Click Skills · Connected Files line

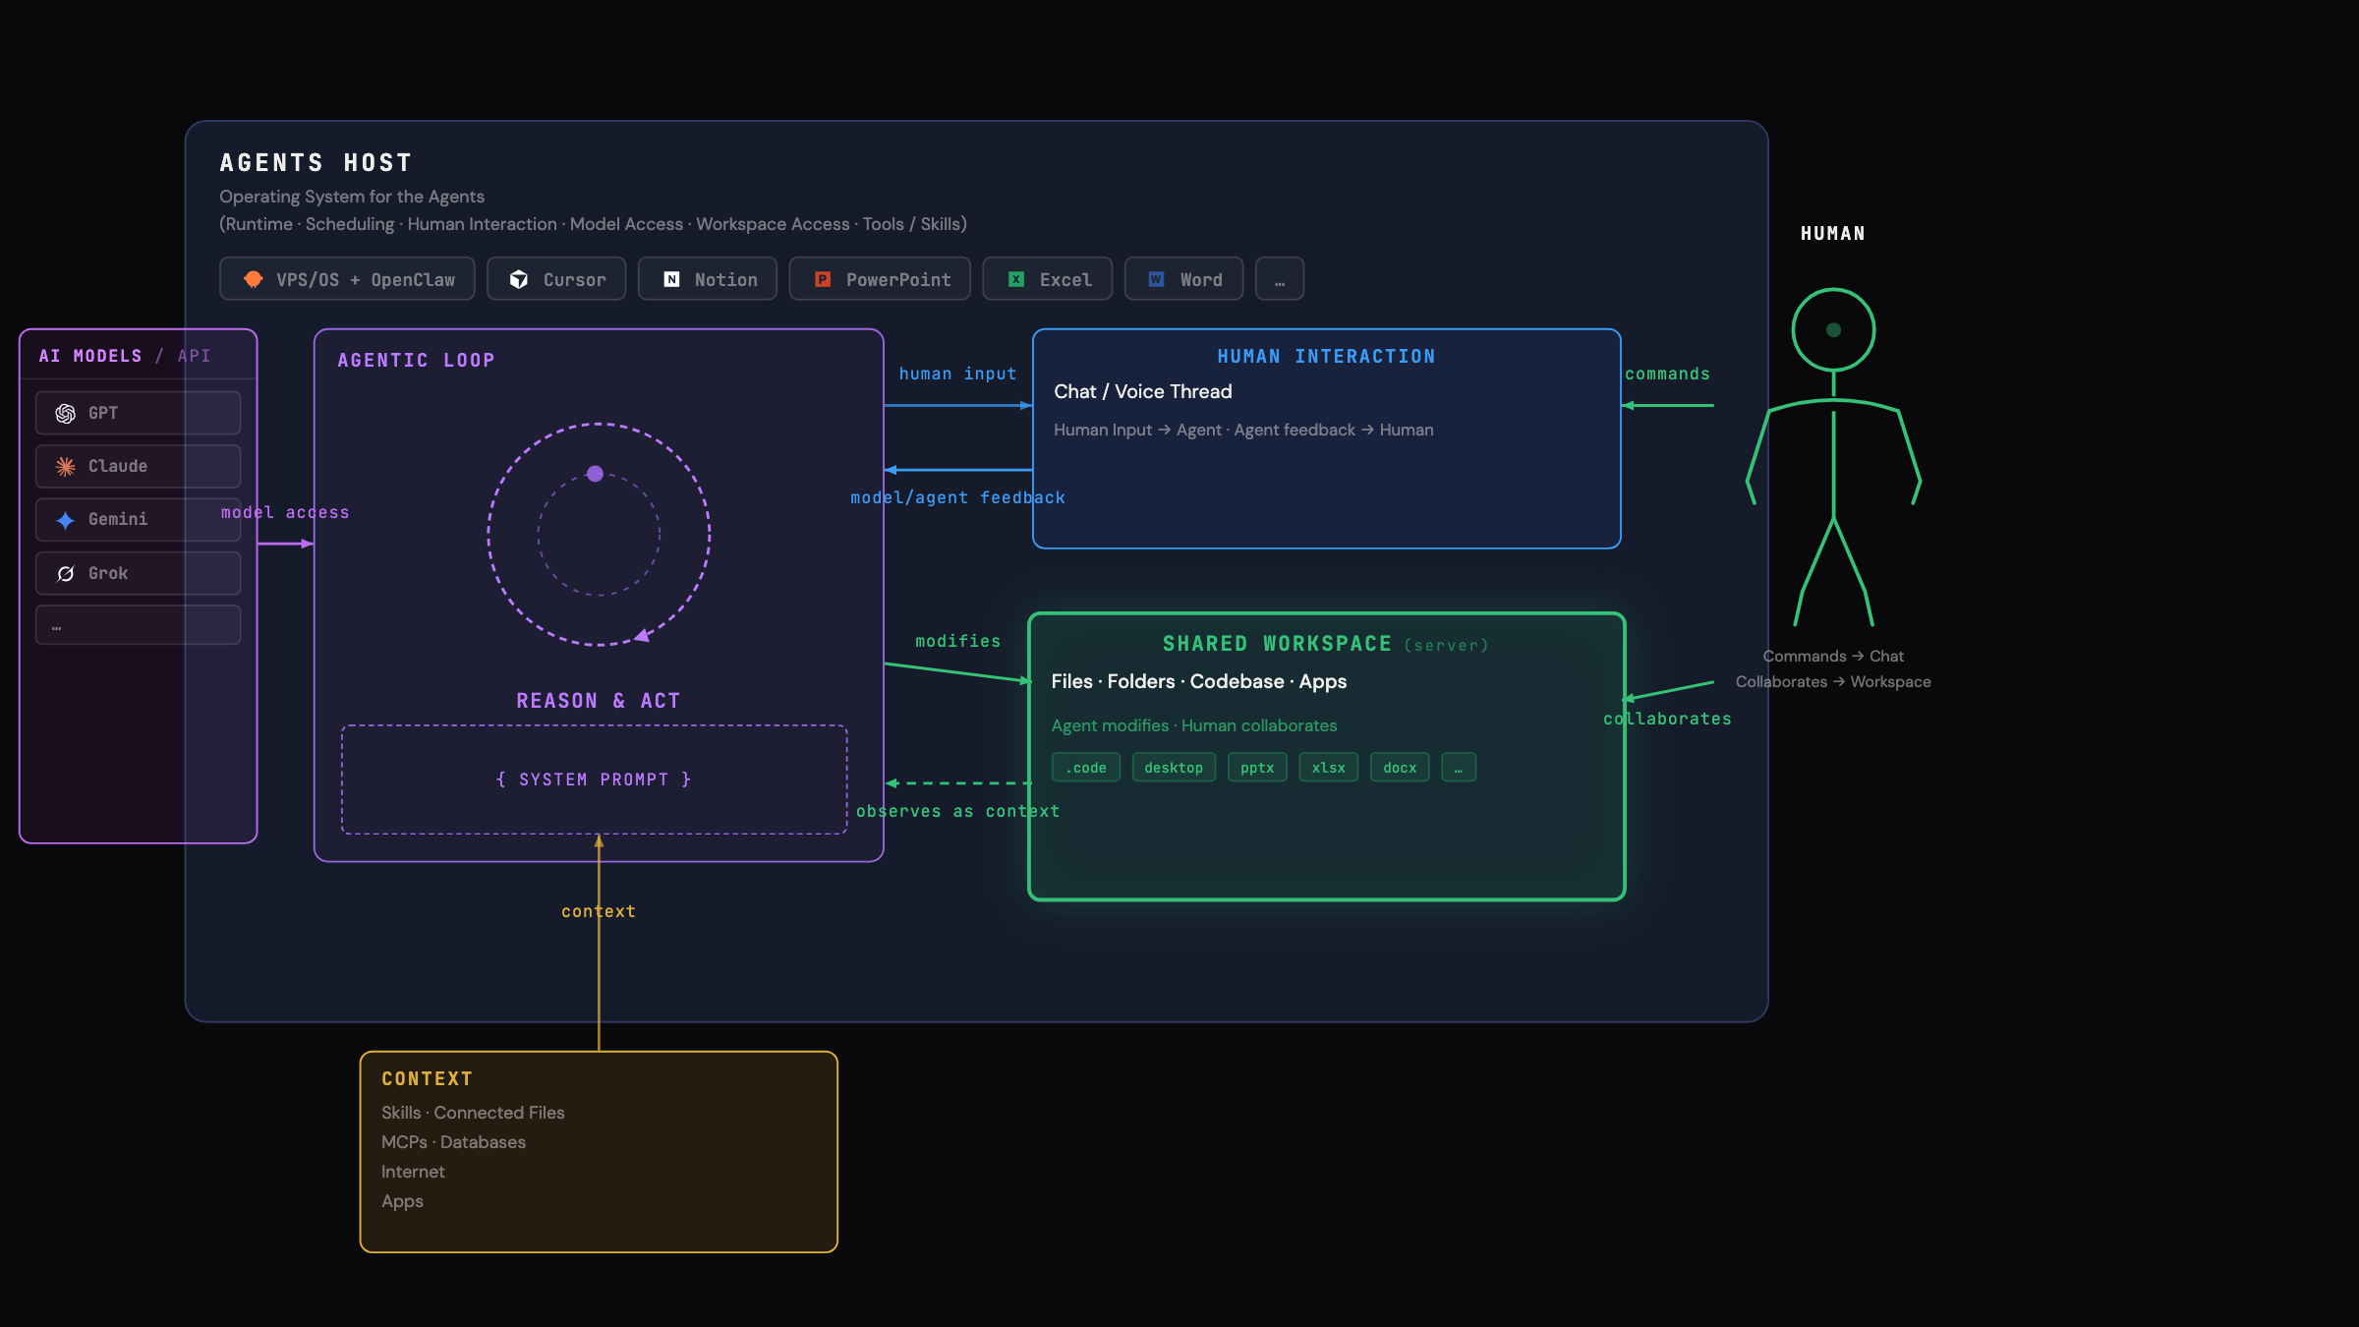coord(473,1113)
